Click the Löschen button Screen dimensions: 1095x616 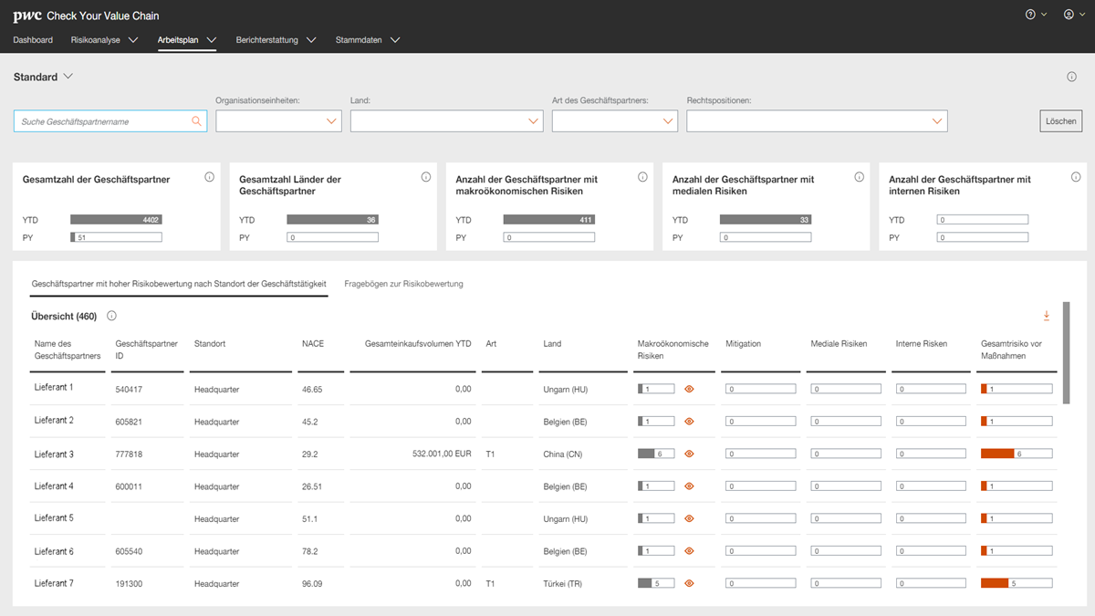pos(1061,121)
